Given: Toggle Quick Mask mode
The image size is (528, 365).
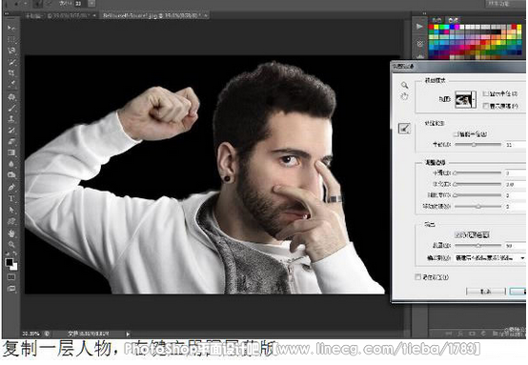Looking at the screenshot, I should coord(11,277).
